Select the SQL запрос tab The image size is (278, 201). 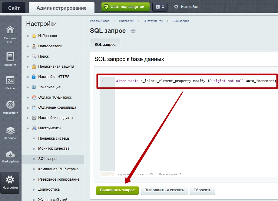point(105,45)
